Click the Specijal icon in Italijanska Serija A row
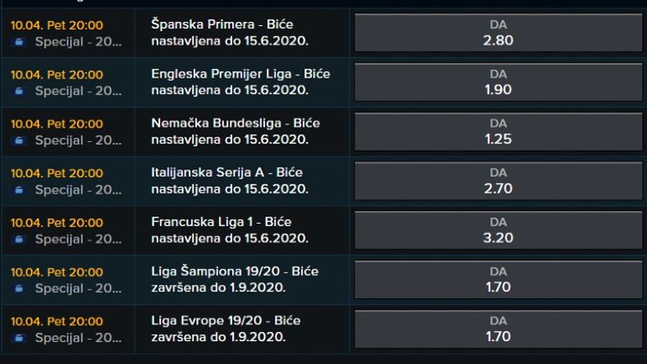This screenshot has height=364, width=647. pyautogui.click(x=19, y=190)
